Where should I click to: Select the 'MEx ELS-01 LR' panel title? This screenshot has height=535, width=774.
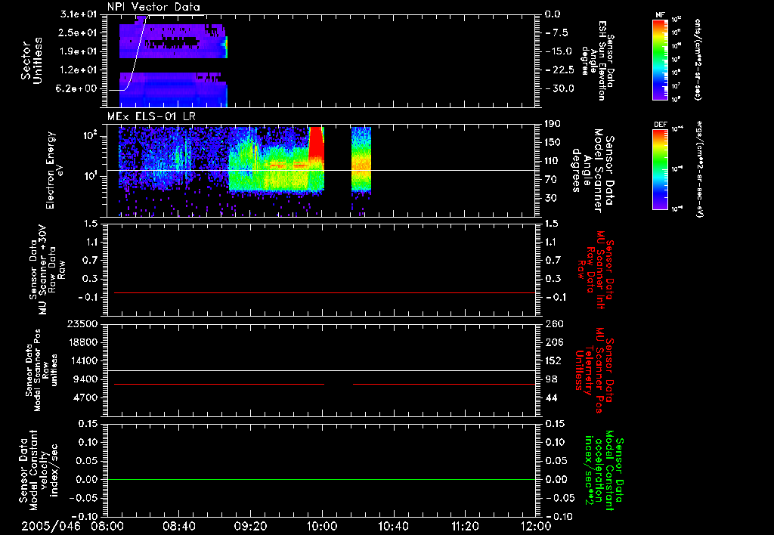(x=151, y=116)
